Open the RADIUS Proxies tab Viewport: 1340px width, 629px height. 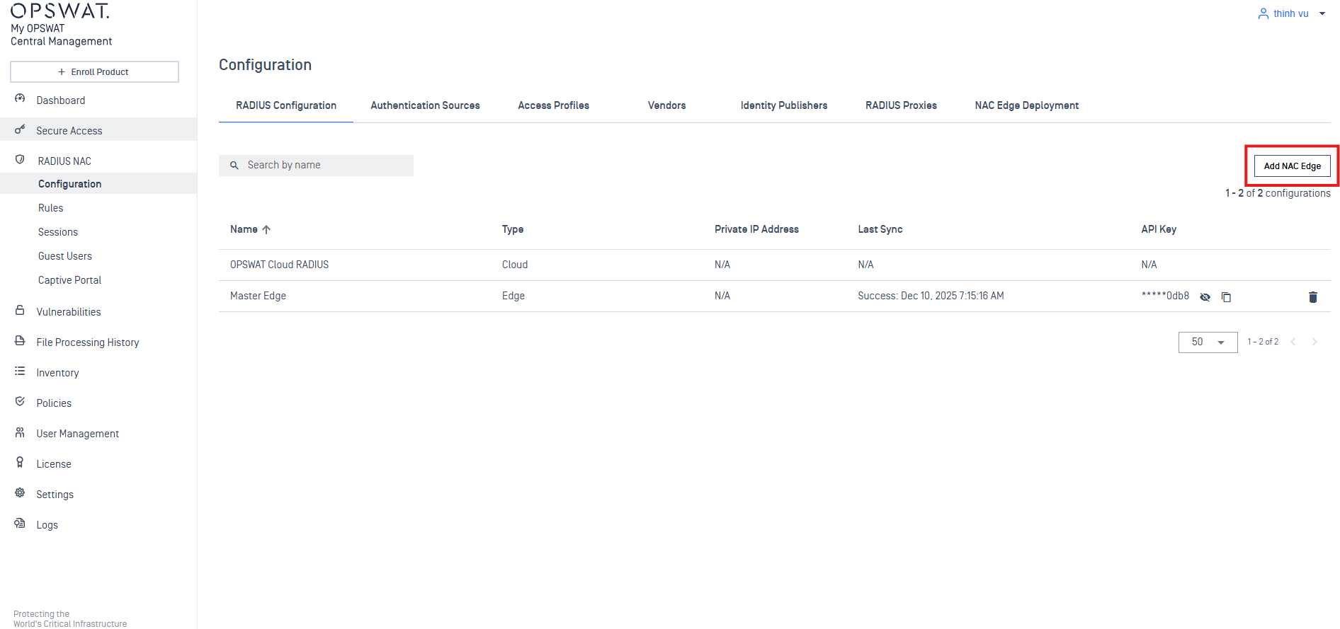tap(901, 105)
